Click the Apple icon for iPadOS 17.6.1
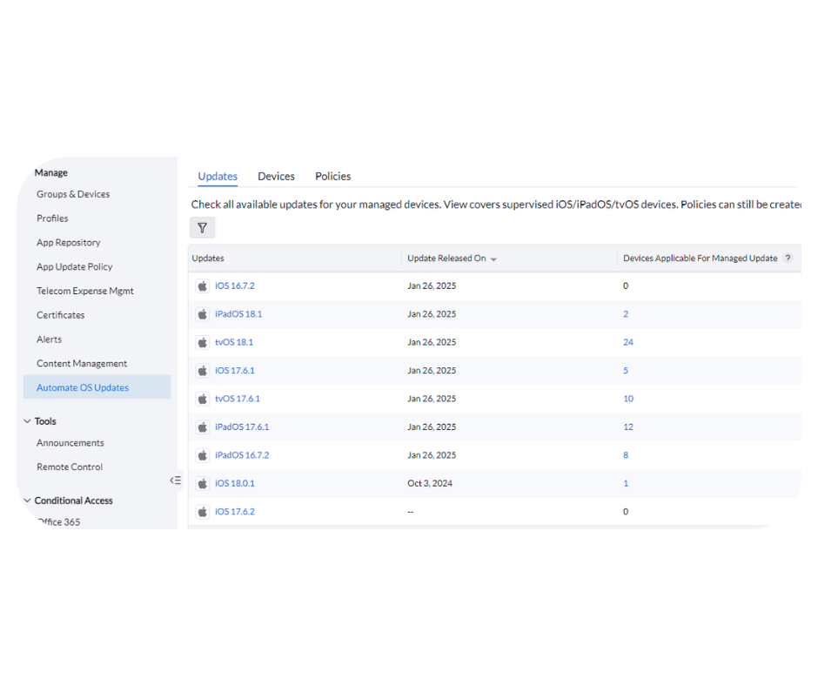 (x=203, y=427)
